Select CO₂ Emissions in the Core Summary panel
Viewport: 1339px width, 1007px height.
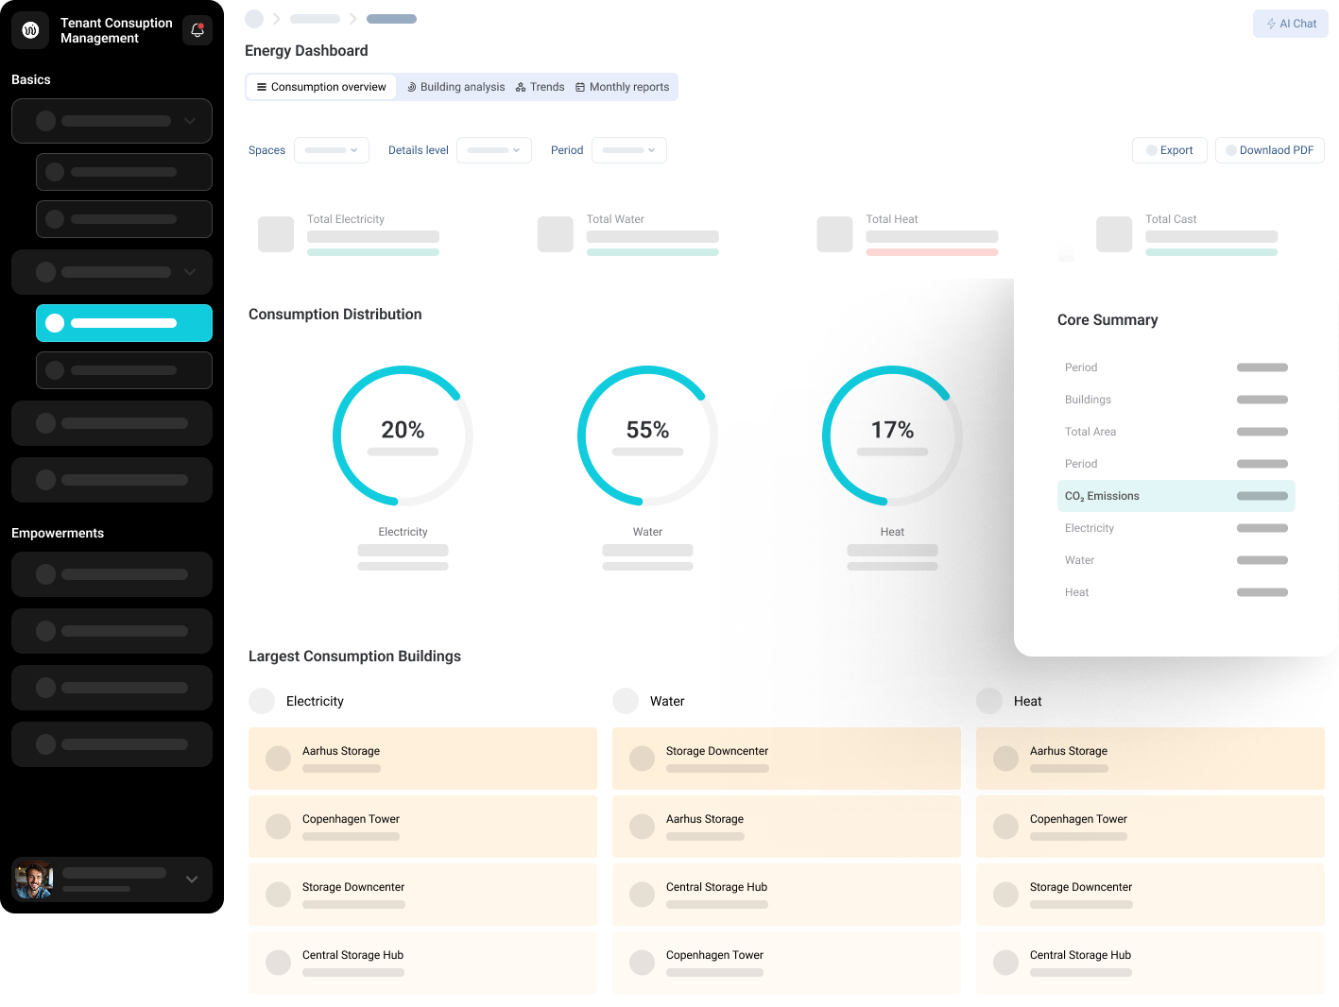(1176, 495)
